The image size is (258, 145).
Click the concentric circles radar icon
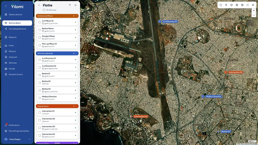click(x=242, y=5)
